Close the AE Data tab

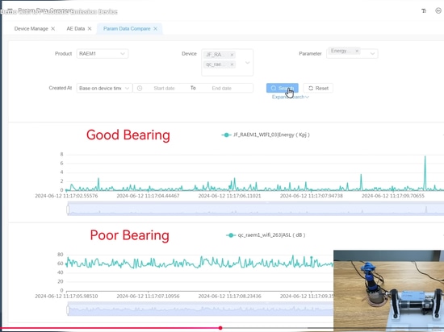click(90, 29)
